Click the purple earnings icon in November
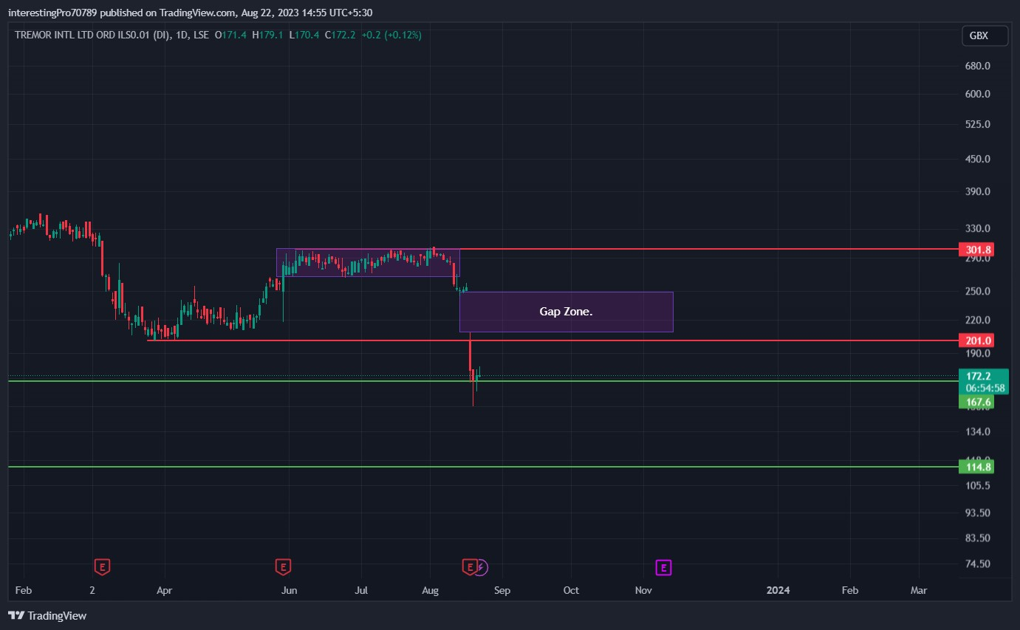This screenshot has width=1020, height=630. point(663,567)
